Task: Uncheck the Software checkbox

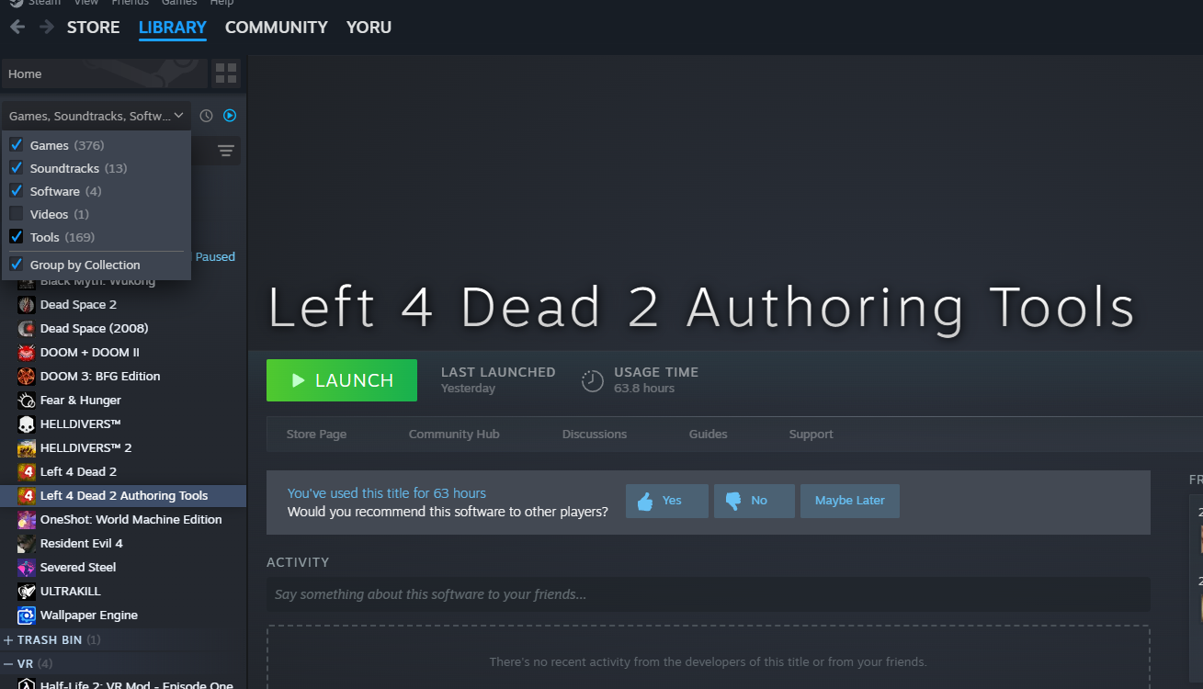Action: point(17,191)
